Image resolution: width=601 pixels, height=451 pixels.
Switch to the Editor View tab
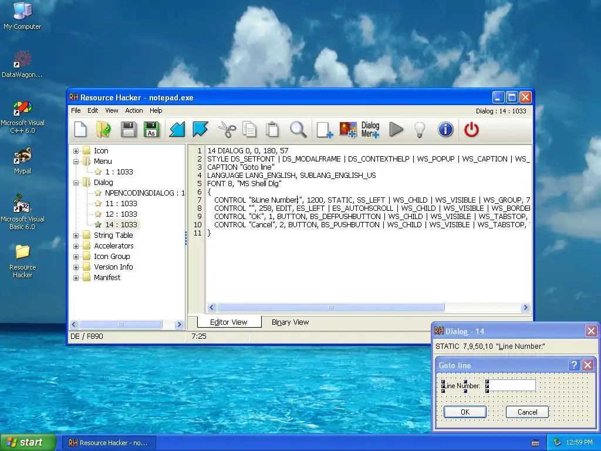coord(229,322)
